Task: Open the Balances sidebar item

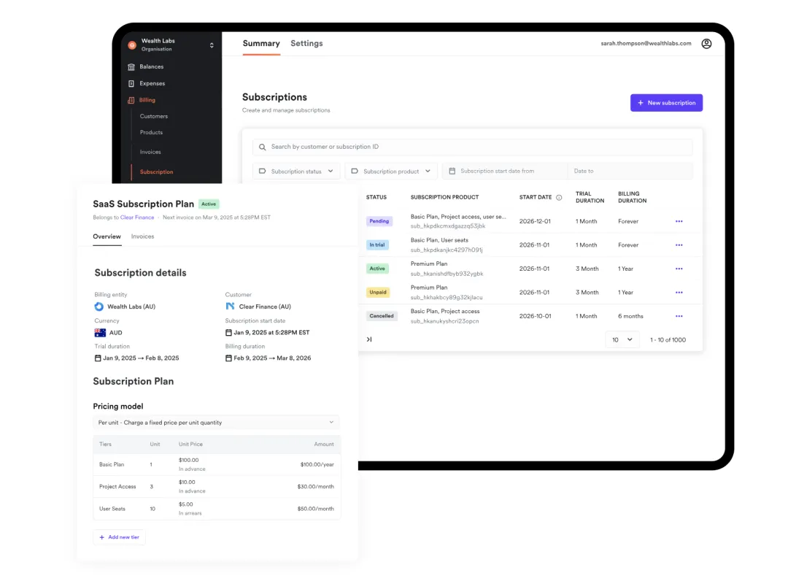Action: (x=151, y=67)
